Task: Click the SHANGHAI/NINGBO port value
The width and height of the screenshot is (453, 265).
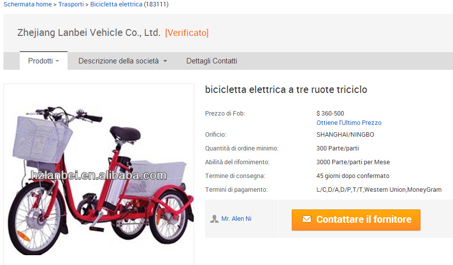Action: (345, 135)
